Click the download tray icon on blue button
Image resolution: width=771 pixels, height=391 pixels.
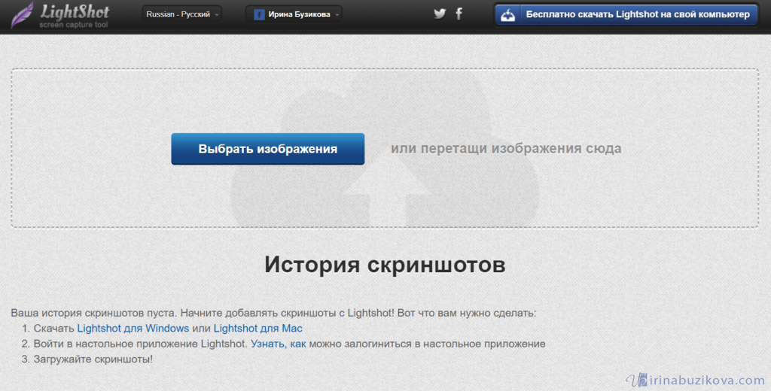508,14
